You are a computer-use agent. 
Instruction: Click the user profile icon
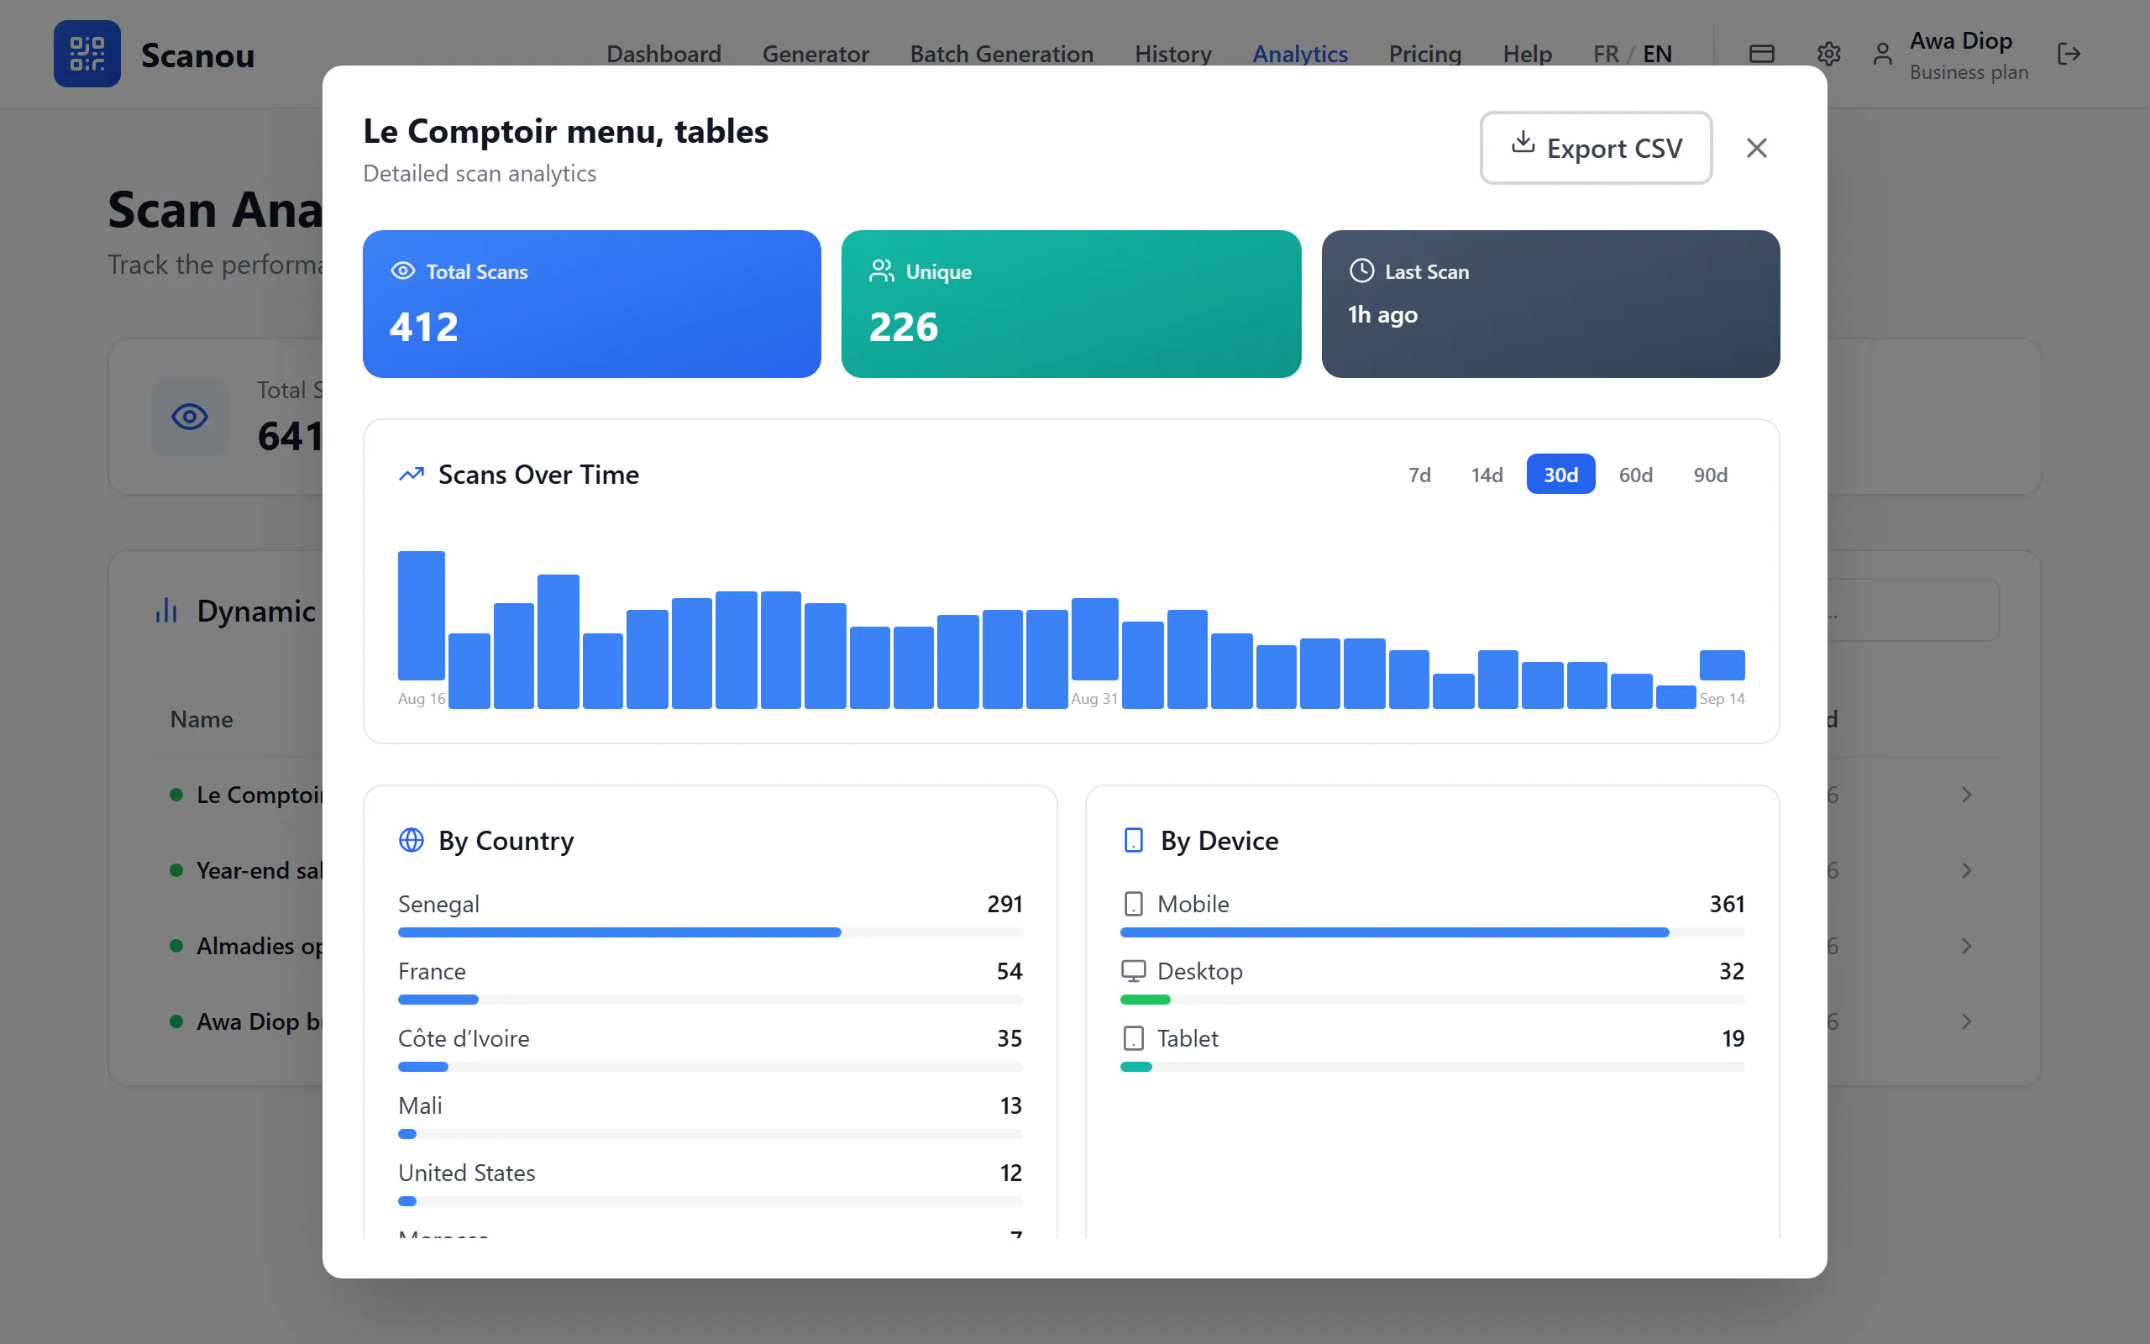(x=1883, y=55)
